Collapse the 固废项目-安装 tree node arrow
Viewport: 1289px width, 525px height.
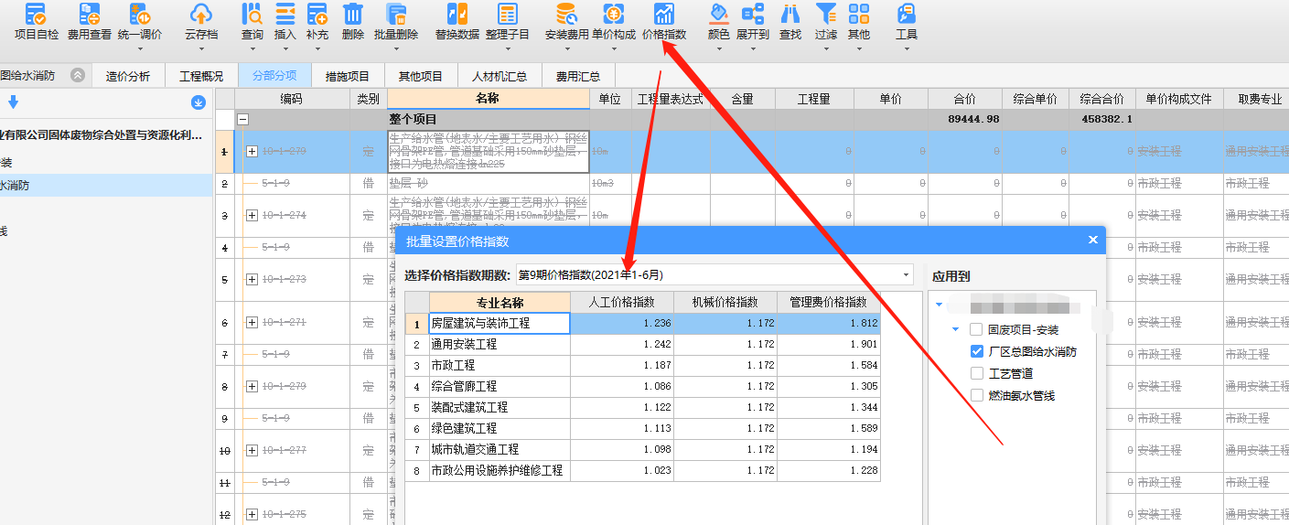tap(956, 329)
